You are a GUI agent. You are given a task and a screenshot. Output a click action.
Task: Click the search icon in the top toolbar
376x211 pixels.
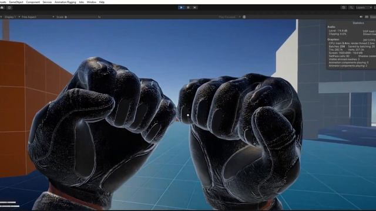[x=351, y=8]
